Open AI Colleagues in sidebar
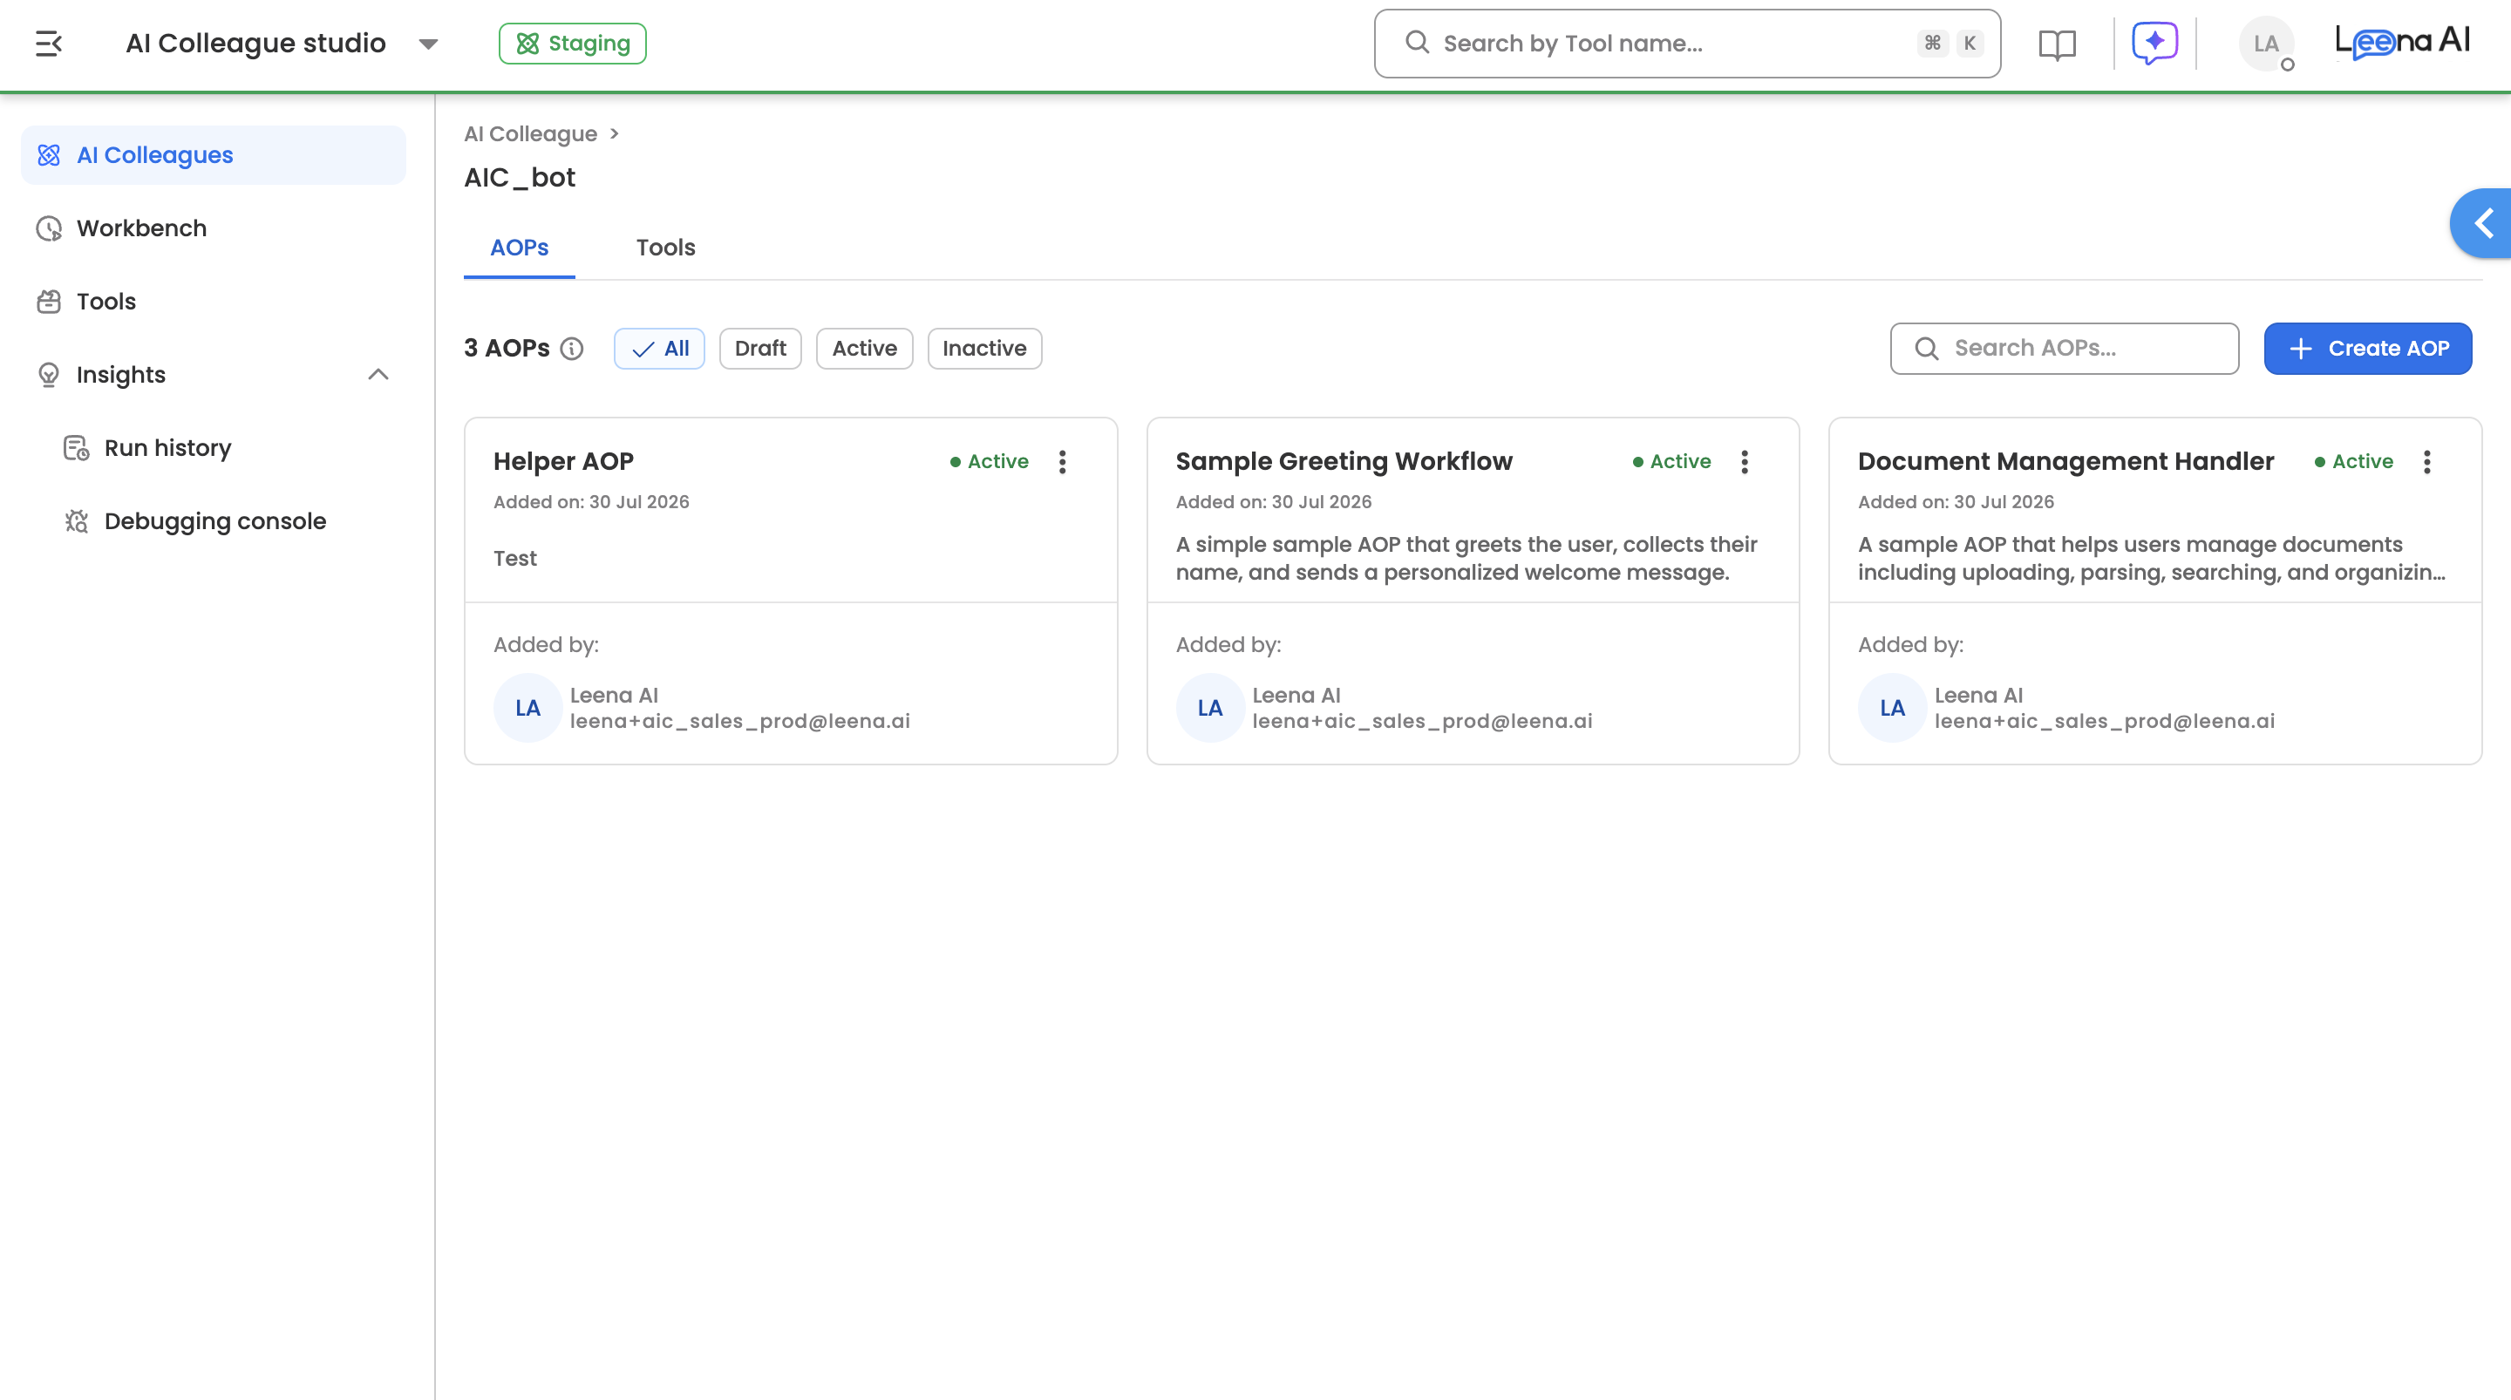This screenshot has width=2511, height=1400. pos(214,155)
